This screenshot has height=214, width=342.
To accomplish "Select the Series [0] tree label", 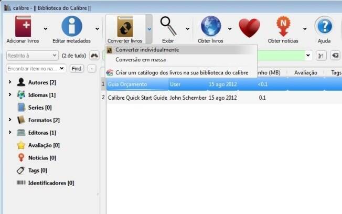I will coord(40,108).
